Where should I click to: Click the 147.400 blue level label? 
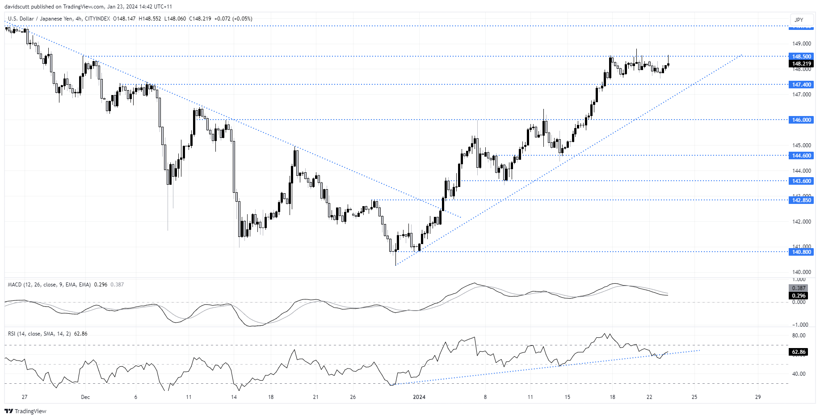pos(802,85)
